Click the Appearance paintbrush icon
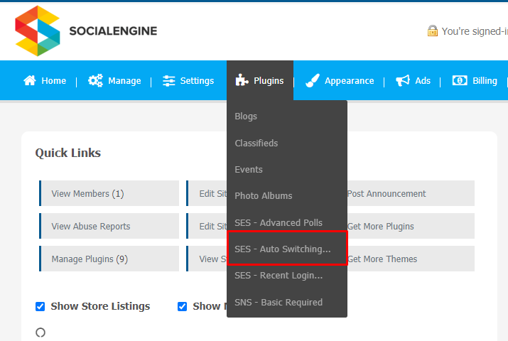 (313, 80)
